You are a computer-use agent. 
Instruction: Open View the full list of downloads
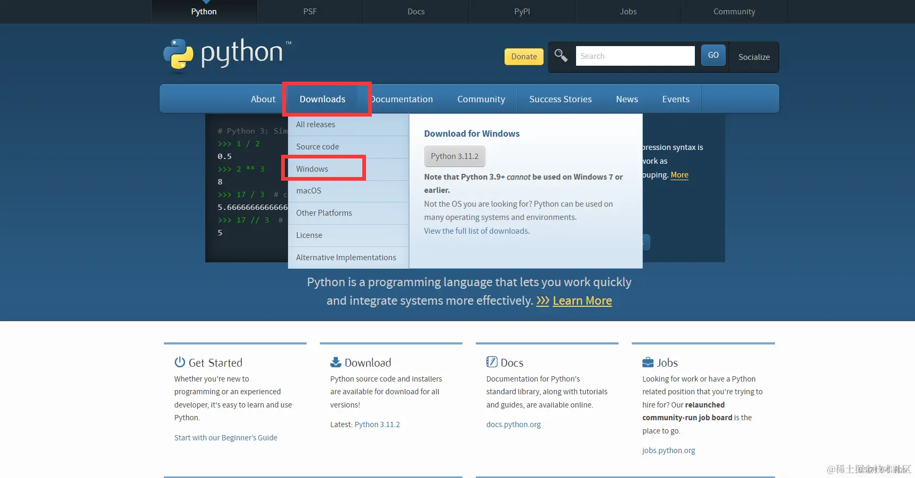point(477,231)
